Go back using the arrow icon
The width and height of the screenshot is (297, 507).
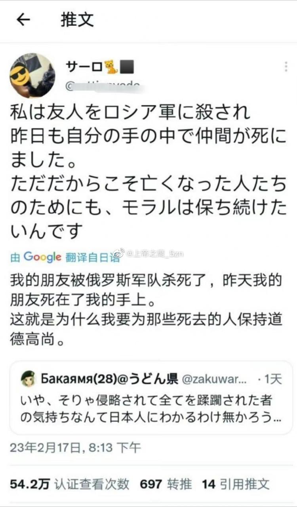pyautogui.click(x=23, y=20)
